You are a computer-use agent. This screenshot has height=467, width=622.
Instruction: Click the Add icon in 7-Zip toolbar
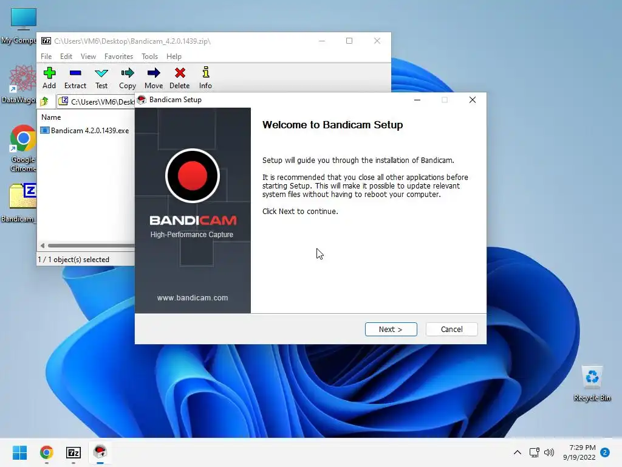[49, 78]
